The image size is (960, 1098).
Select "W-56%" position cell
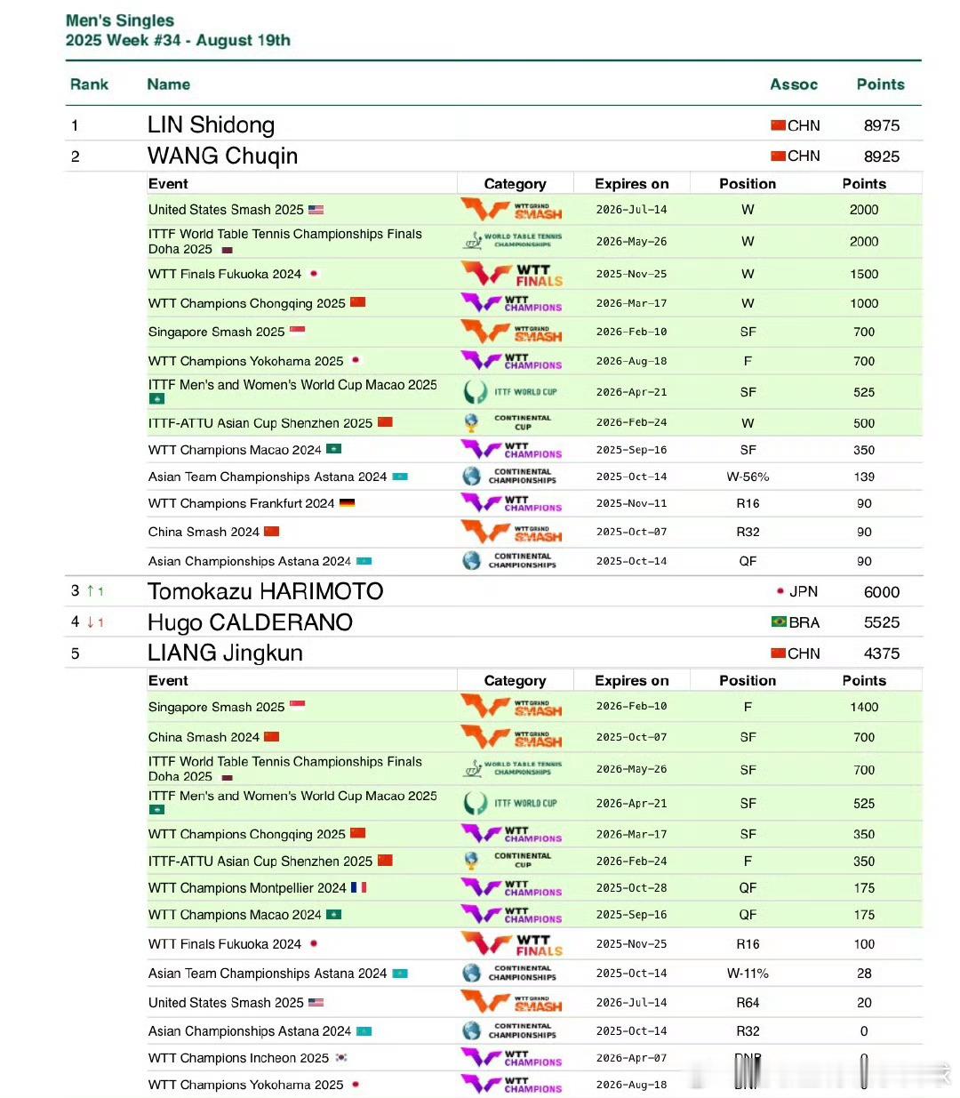click(x=748, y=477)
